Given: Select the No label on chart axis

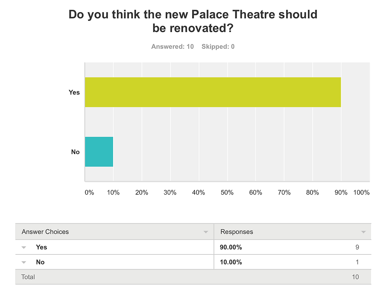Looking at the screenshot, I should pyautogui.click(x=75, y=152).
